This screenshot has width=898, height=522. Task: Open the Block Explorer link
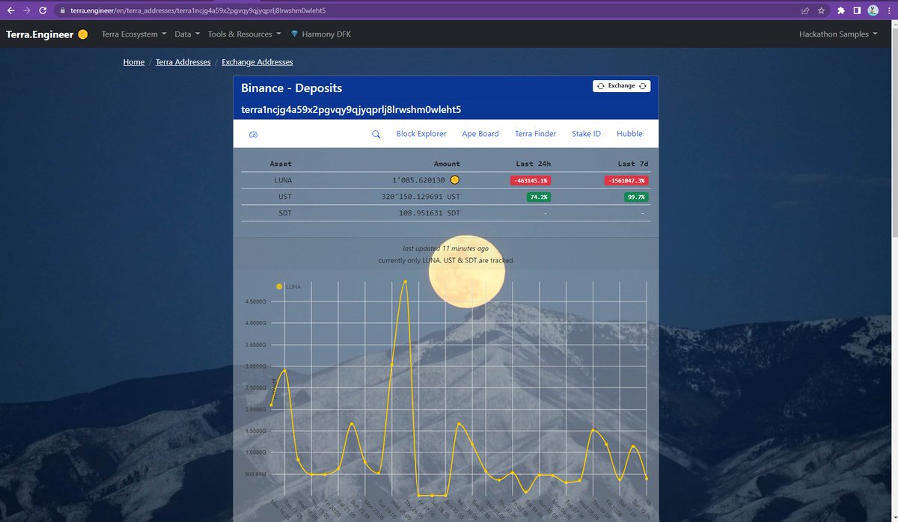pyautogui.click(x=421, y=134)
